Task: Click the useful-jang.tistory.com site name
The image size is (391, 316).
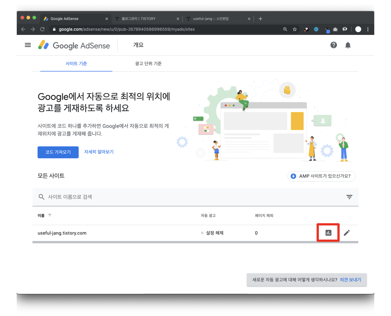Action: tap(62, 233)
